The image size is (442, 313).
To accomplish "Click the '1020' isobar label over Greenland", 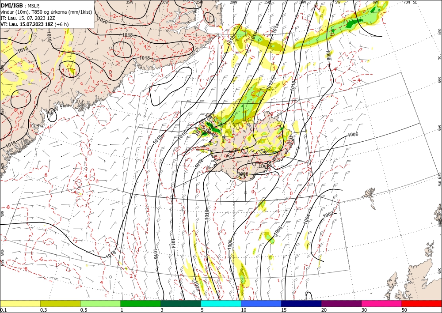I will (x=103, y=20).
